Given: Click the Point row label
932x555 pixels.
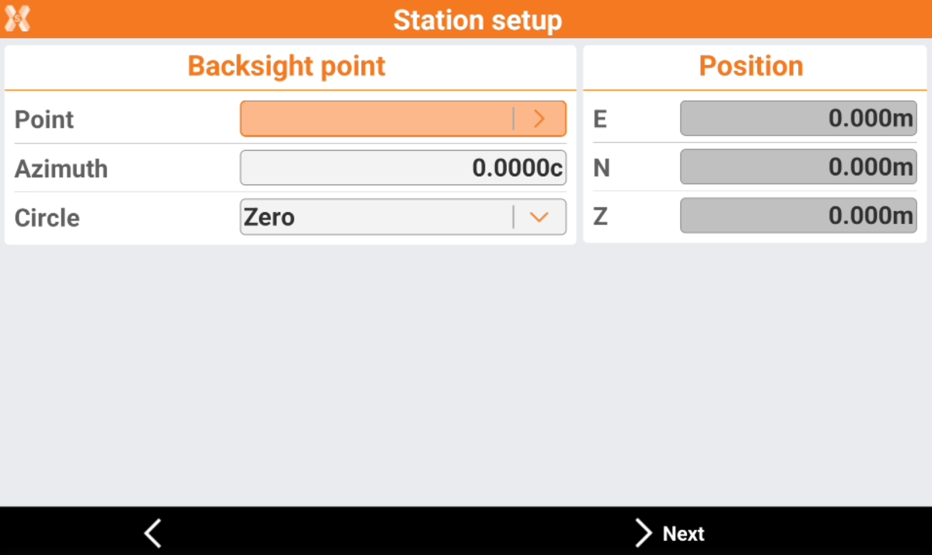Looking at the screenshot, I should (x=44, y=119).
